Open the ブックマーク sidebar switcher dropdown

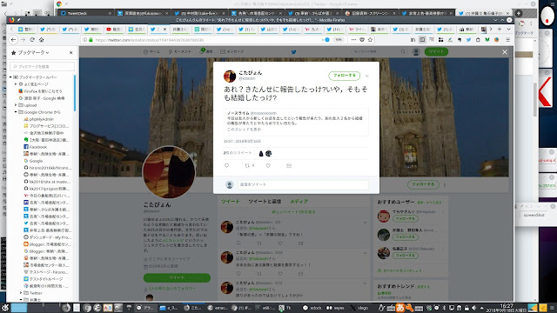click(33, 52)
